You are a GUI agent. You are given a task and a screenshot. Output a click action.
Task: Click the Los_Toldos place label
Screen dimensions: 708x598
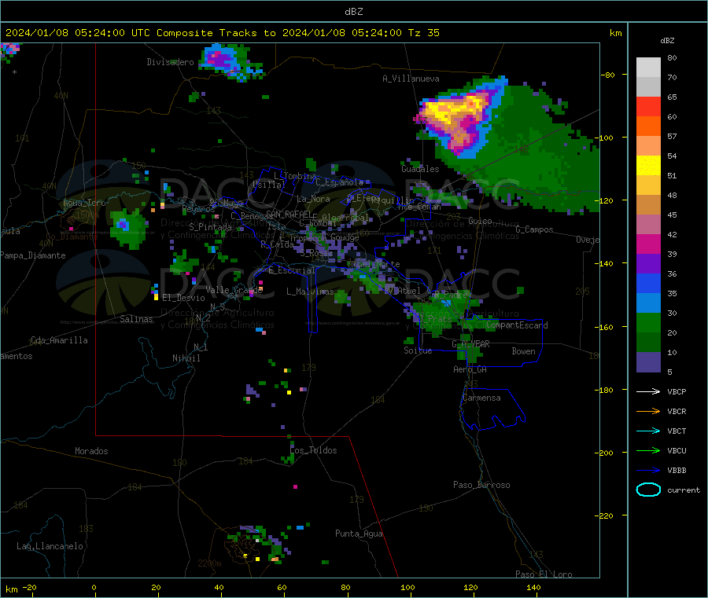pyautogui.click(x=313, y=450)
